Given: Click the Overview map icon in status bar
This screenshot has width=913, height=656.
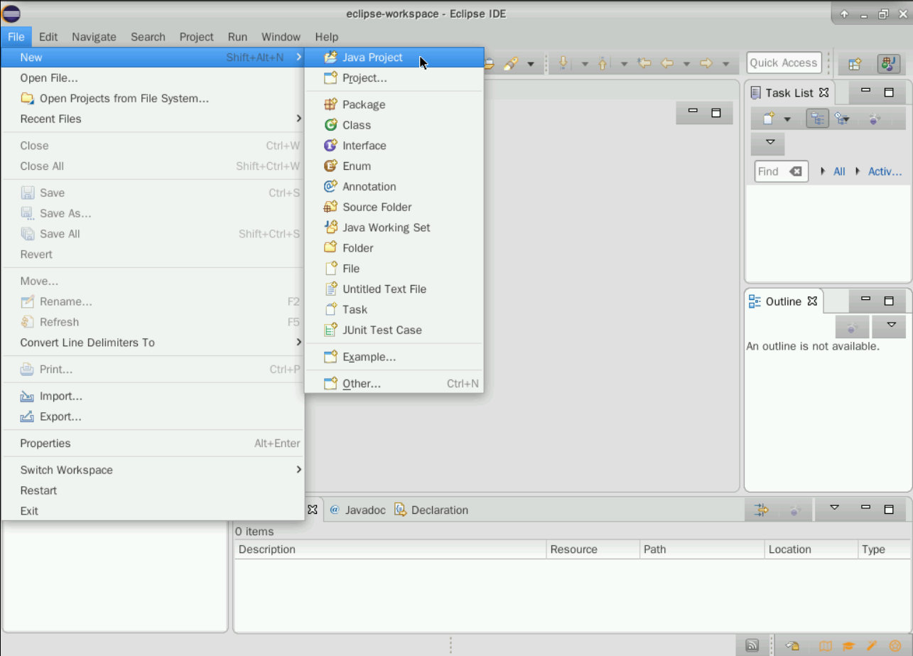Looking at the screenshot, I should (x=825, y=646).
